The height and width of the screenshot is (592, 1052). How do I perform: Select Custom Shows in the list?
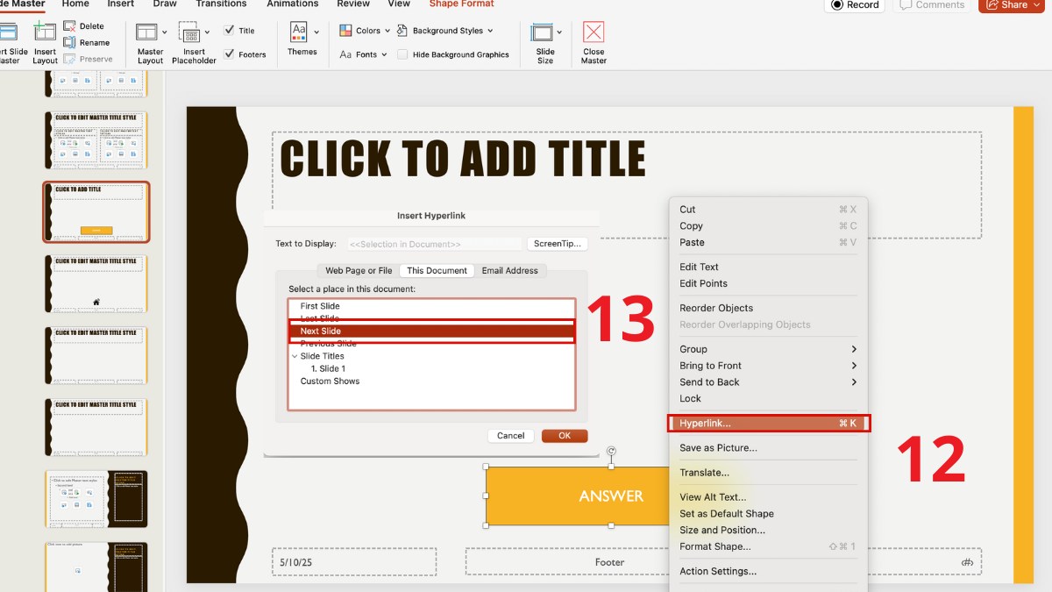tap(431, 382)
